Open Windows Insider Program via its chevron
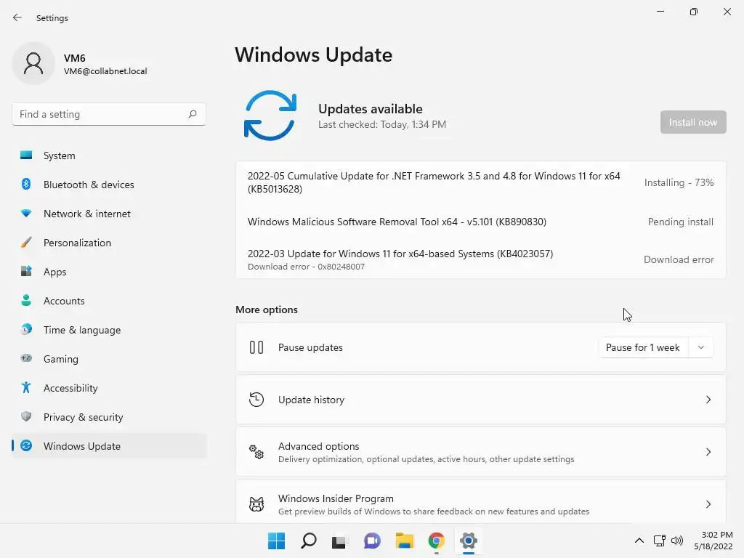744x558 pixels. click(708, 504)
